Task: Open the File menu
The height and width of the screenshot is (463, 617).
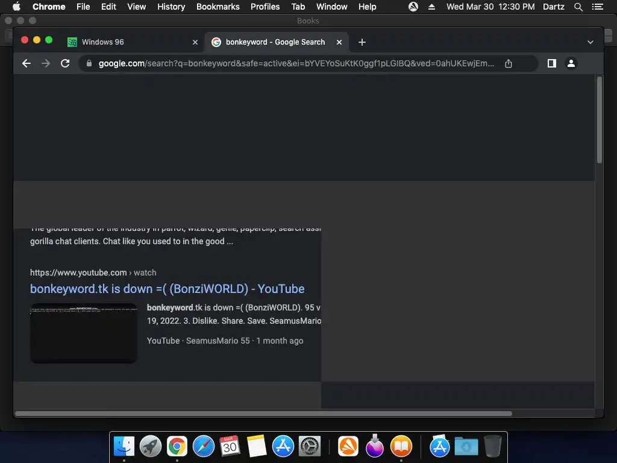Action: click(x=83, y=7)
